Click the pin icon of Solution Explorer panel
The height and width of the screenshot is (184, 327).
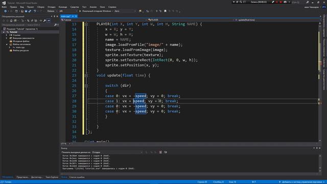pos(55,16)
